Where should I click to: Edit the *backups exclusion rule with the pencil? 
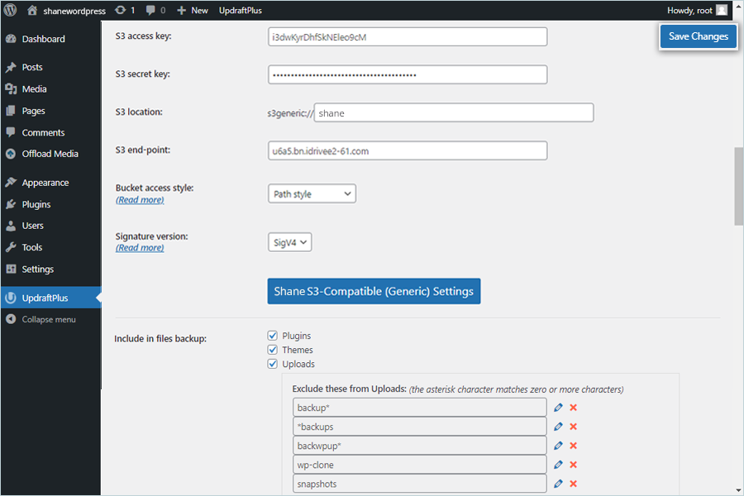tap(558, 427)
